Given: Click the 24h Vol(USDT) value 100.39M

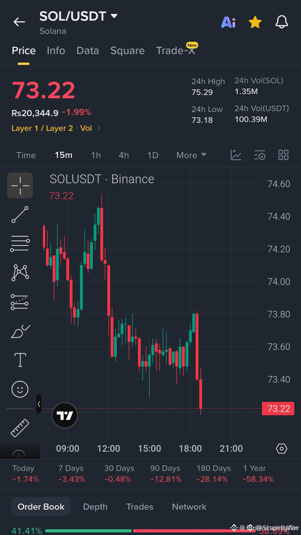Looking at the screenshot, I should click(251, 119).
